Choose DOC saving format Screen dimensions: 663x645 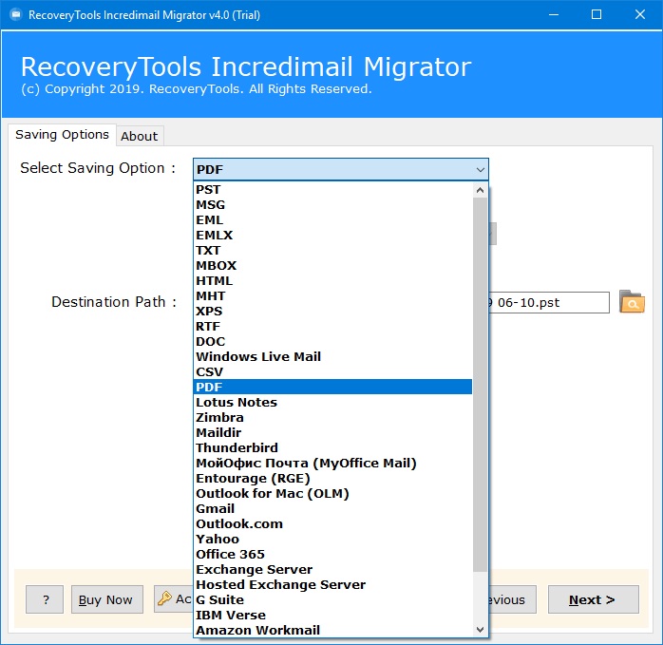(x=332, y=342)
